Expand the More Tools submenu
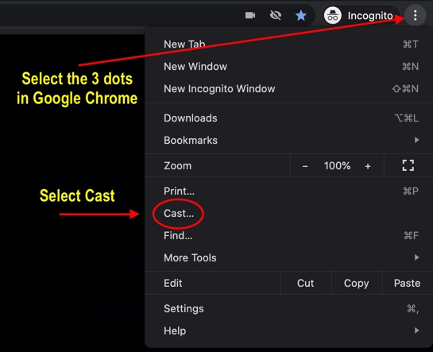The height and width of the screenshot is (352, 433). coord(288,258)
